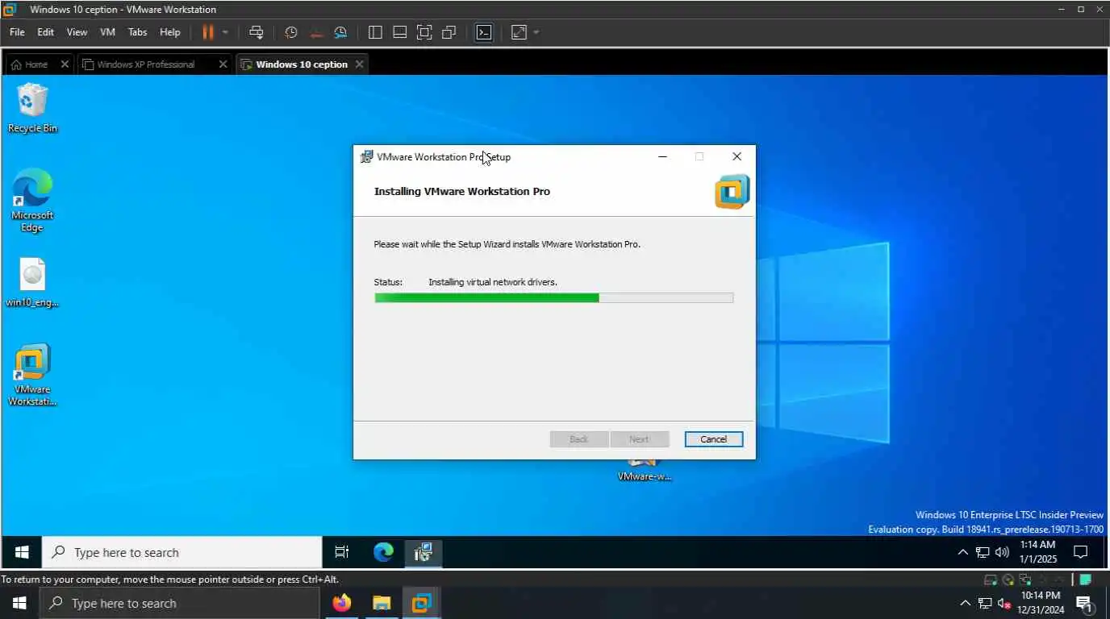Click Edge icon in guest taskbar
Image resolution: width=1110 pixels, height=619 pixels.
point(383,552)
